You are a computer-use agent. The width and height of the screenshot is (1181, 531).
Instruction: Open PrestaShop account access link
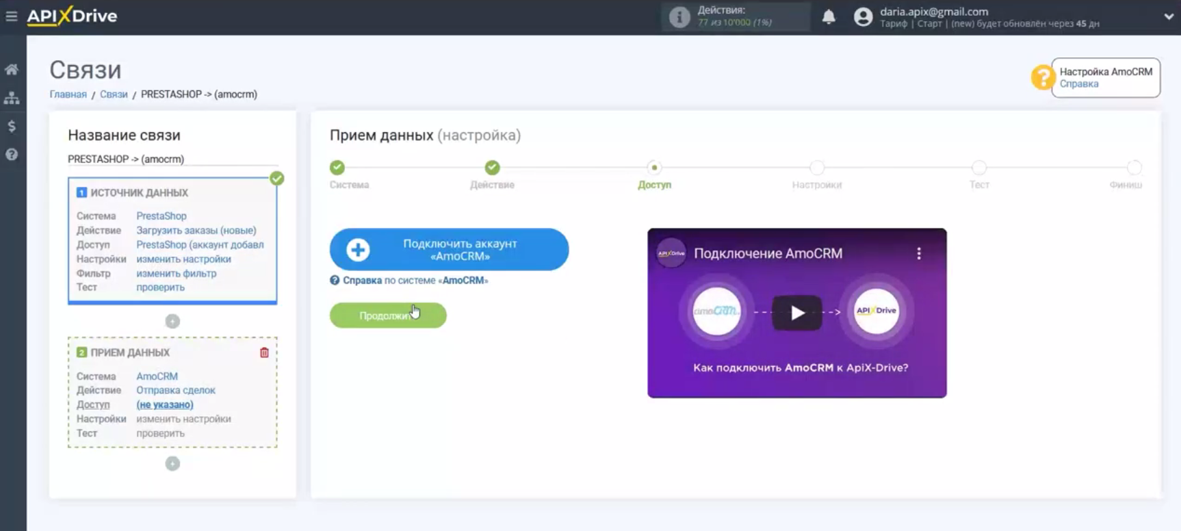(200, 244)
